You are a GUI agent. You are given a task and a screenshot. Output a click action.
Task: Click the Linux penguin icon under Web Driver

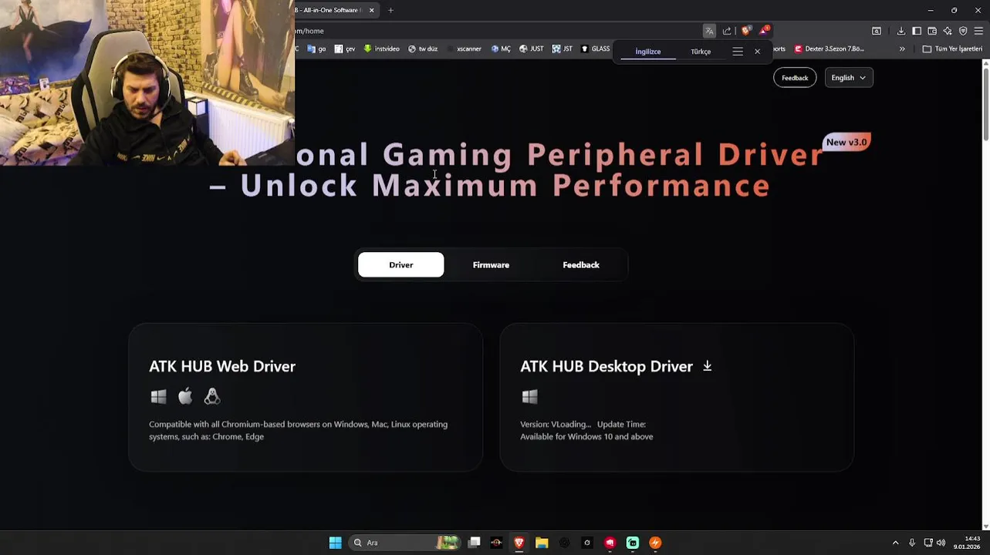[212, 396]
